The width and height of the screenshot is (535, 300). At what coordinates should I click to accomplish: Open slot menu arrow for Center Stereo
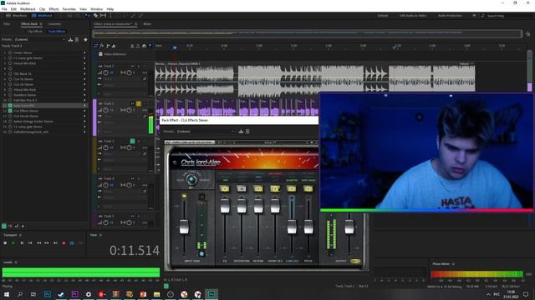pos(84,52)
